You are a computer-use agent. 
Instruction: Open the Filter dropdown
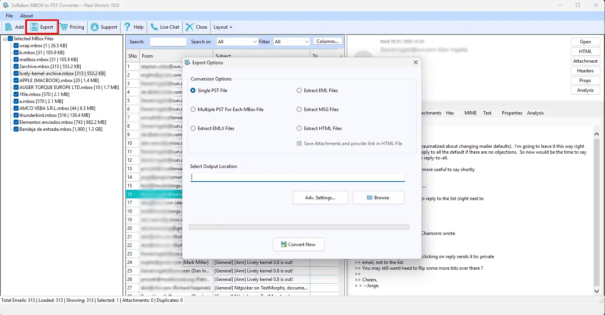tap(292, 42)
